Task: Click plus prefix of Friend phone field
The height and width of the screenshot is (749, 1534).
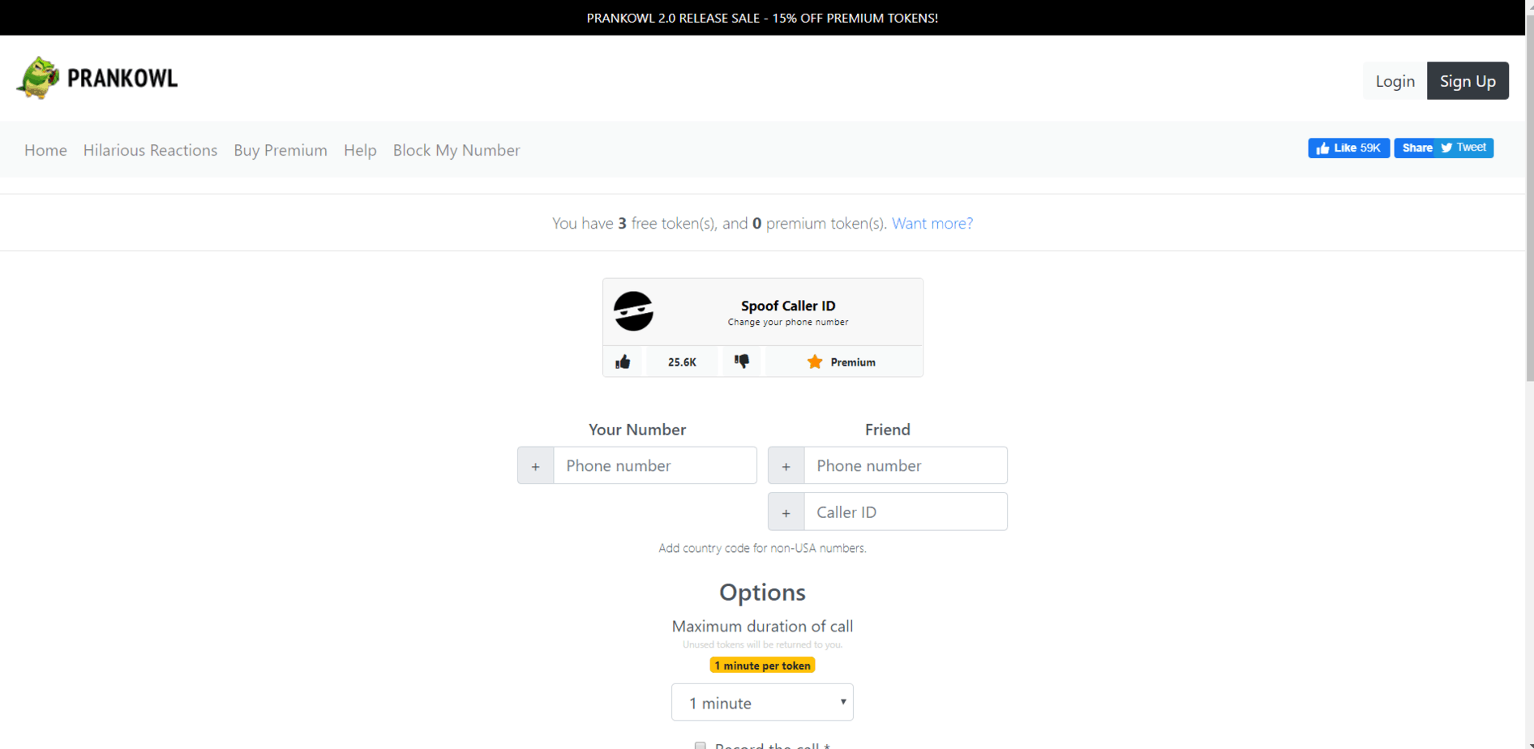Action: [786, 465]
